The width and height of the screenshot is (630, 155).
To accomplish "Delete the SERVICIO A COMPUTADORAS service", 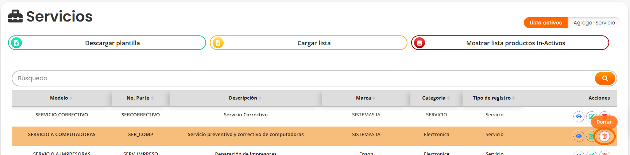I will tap(604, 136).
